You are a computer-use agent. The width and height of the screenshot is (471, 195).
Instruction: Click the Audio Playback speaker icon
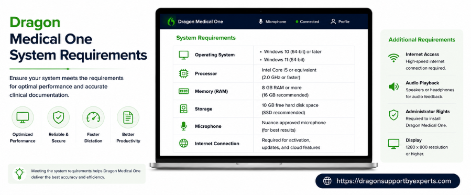[x=393, y=87]
